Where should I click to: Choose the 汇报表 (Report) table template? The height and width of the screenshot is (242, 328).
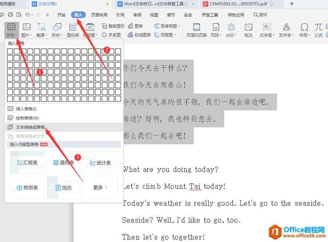(27, 163)
